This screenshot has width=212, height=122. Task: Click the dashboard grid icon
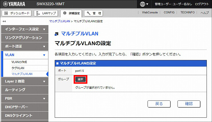coord(6,13)
